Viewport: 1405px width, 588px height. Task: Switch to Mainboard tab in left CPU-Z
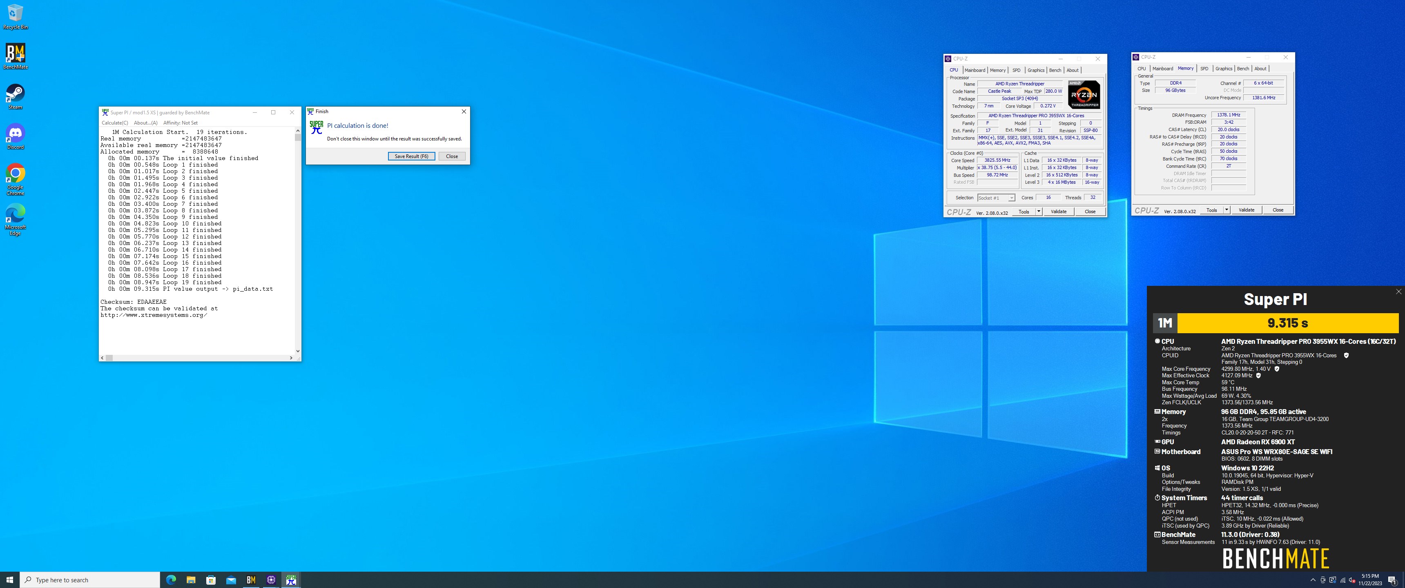coord(975,70)
